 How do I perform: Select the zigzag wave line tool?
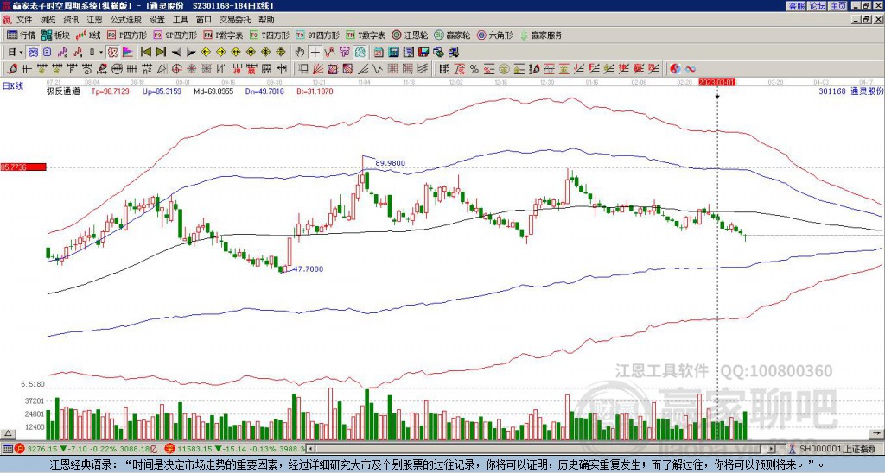point(378,69)
